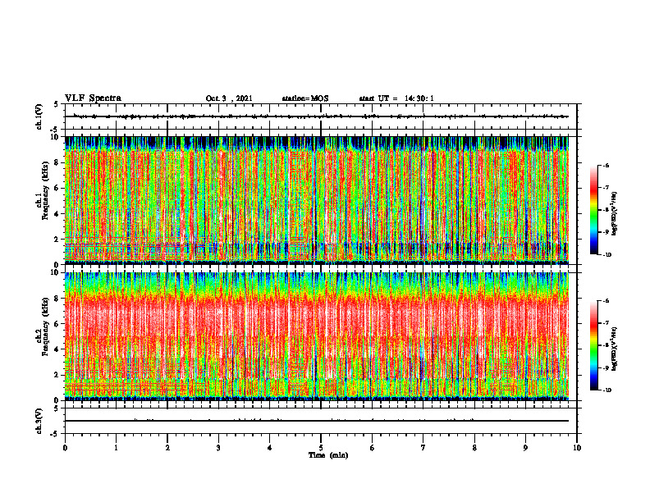Click the "2" kHz tick on ch.1 frequency axis
Screen dimensions: 650x502
(57, 240)
